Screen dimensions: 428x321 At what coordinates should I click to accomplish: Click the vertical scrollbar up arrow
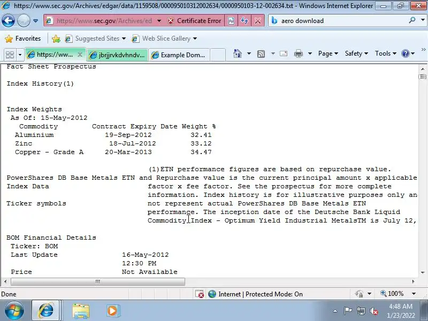423,68
